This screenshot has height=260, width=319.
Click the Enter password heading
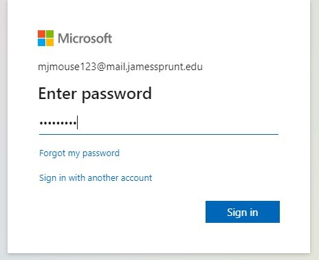pyautogui.click(x=95, y=94)
